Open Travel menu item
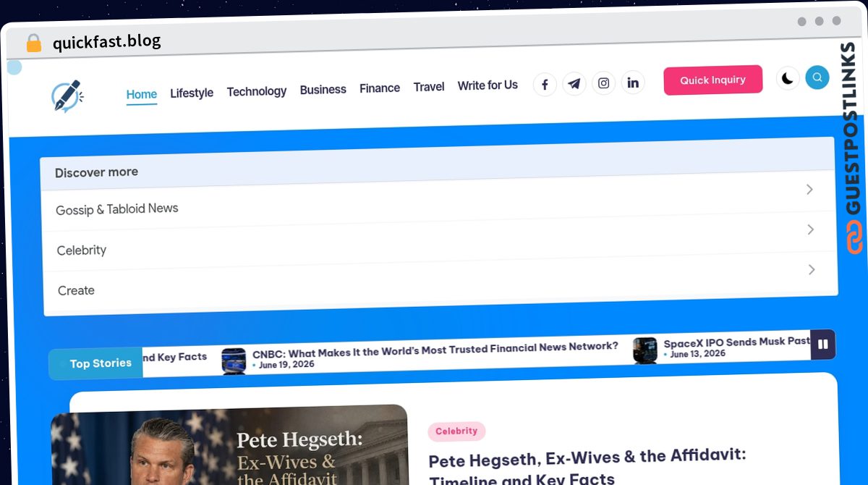The height and width of the screenshot is (485, 868). point(429,87)
